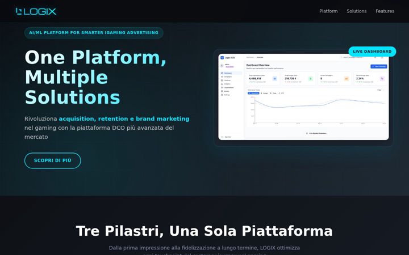Viewport: 409px width, 255px height.
Task: Click the blue impressions icon on first stat card
Action: pos(275,79)
